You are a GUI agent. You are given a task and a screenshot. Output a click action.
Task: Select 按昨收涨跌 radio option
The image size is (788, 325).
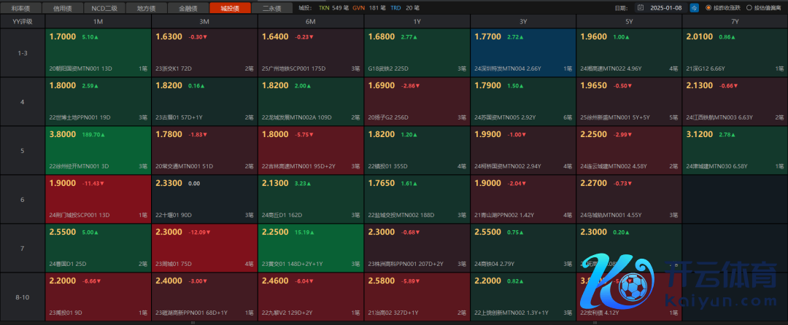[x=708, y=8]
